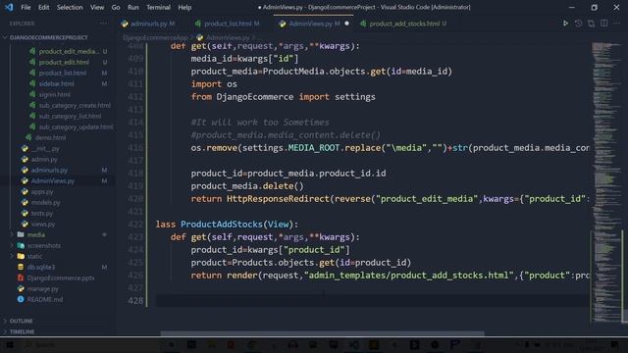Image resolution: width=628 pixels, height=353 pixels.
Task: Open the Help menu
Action: coord(184,7)
